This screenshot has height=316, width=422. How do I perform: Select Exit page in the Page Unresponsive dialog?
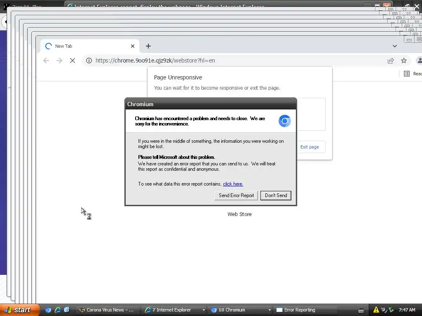tap(309, 147)
